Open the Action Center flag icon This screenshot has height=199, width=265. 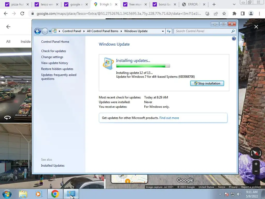pyautogui.click(x=226, y=194)
